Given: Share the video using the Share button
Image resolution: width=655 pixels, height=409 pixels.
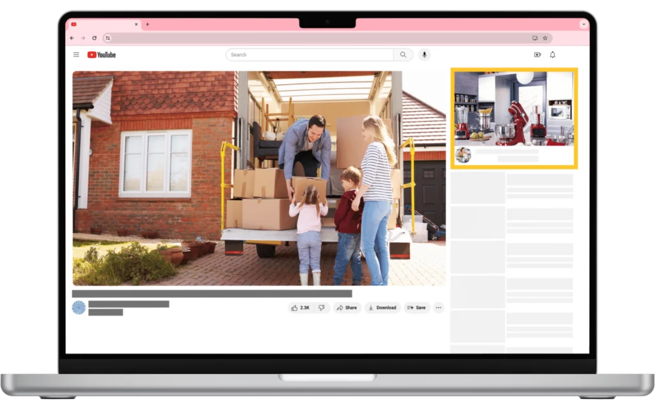Looking at the screenshot, I should click(346, 307).
